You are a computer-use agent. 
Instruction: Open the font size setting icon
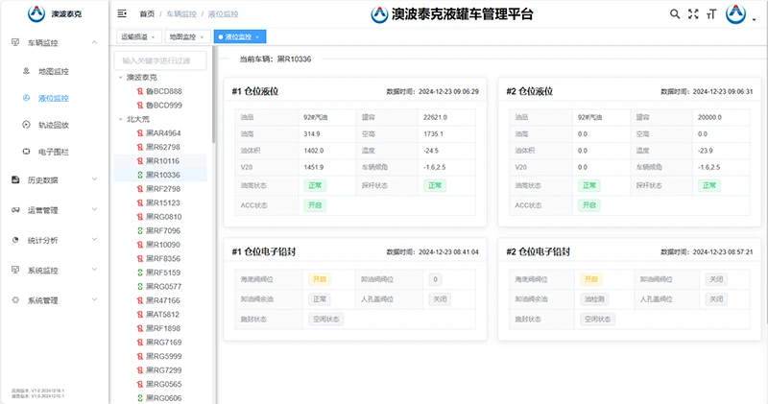(x=711, y=14)
